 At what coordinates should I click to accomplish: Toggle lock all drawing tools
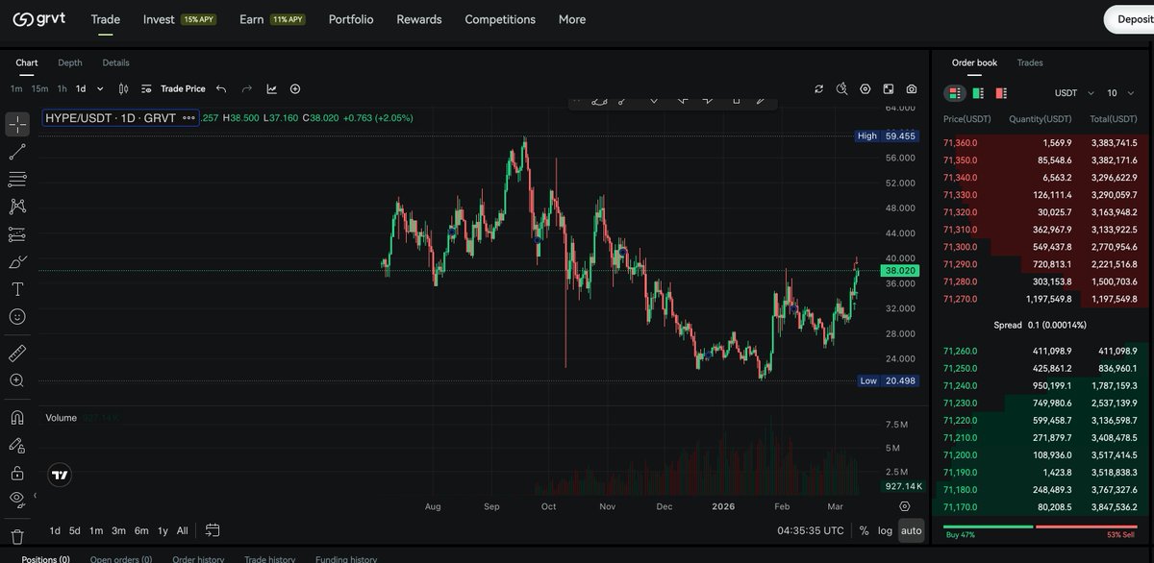tap(17, 473)
